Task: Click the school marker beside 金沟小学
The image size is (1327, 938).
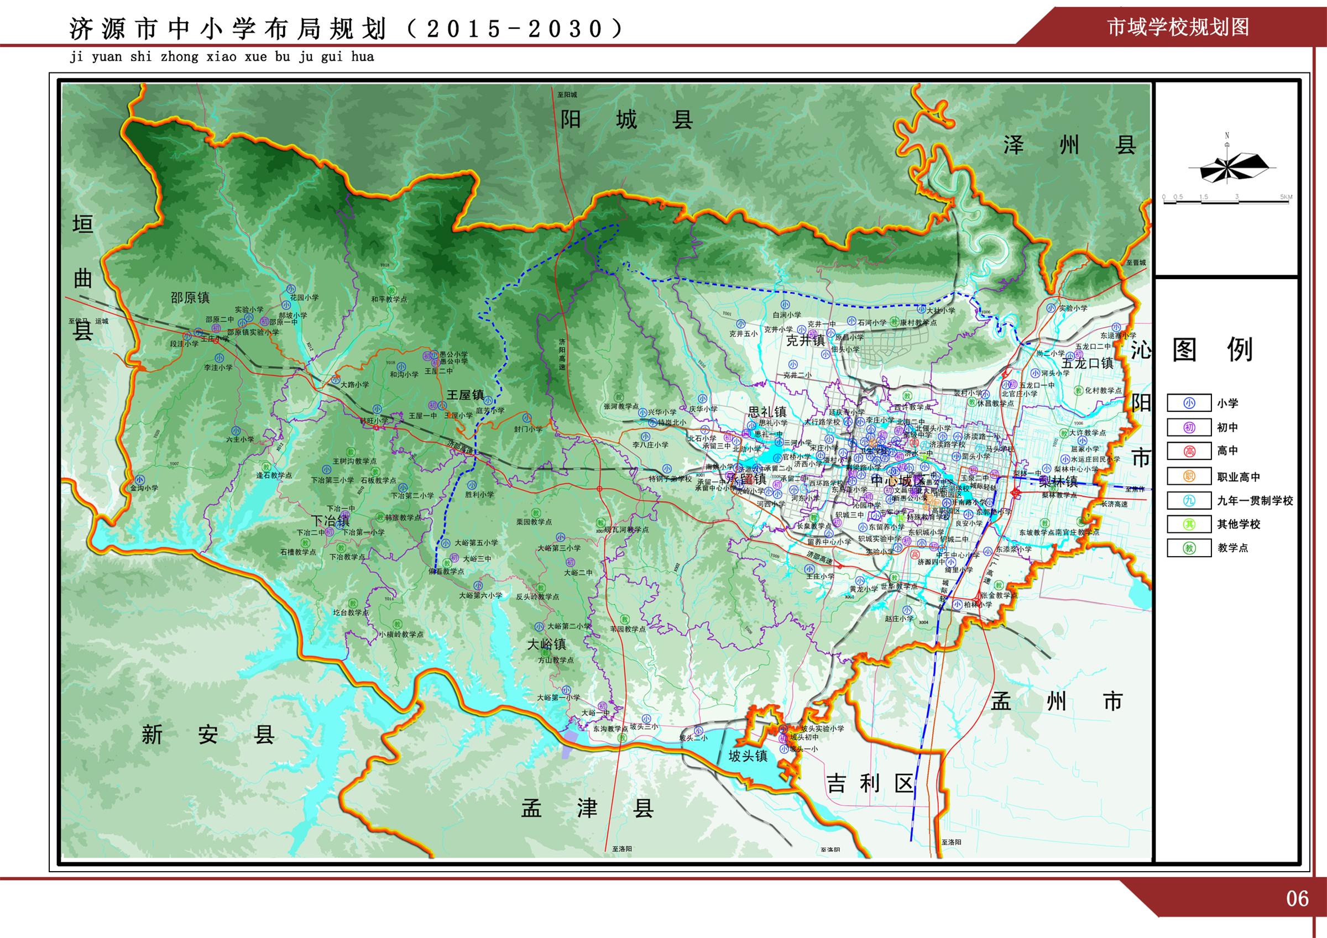Action: pos(139,480)
